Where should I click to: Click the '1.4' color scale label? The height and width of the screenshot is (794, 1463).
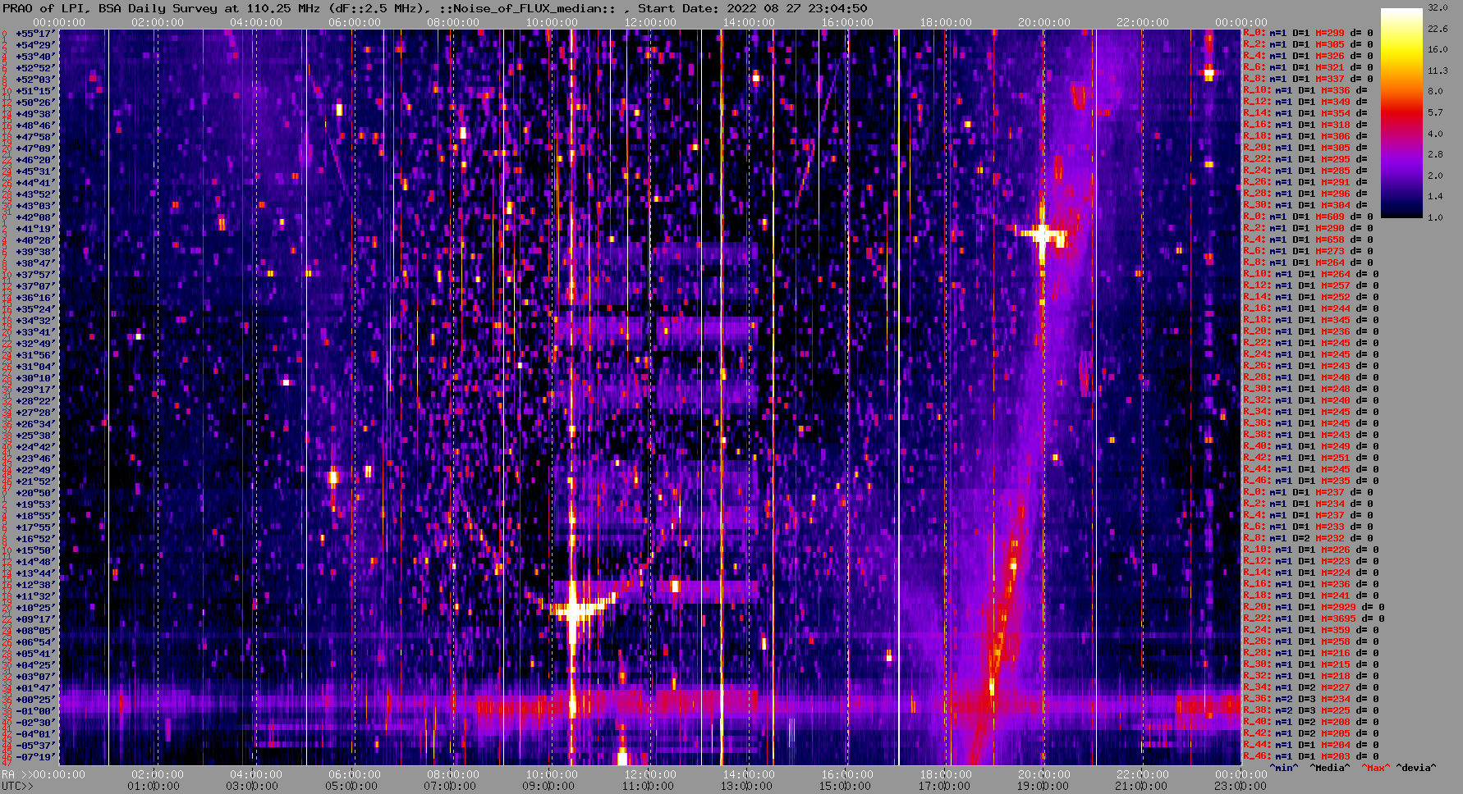(1434, 196)
